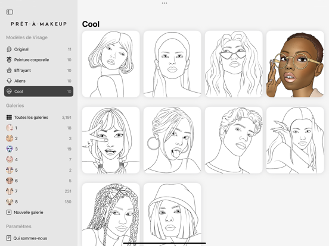Open gallery 8 with 180 items

tap(39, 201)
